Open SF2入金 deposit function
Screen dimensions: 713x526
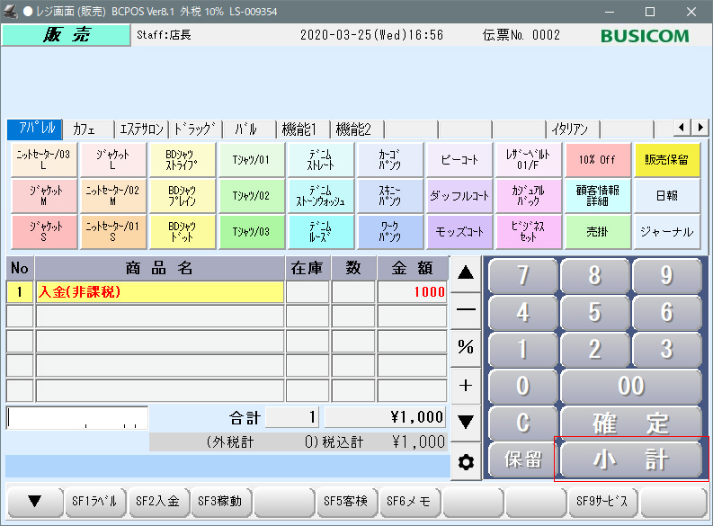click(x=157, y=501)
